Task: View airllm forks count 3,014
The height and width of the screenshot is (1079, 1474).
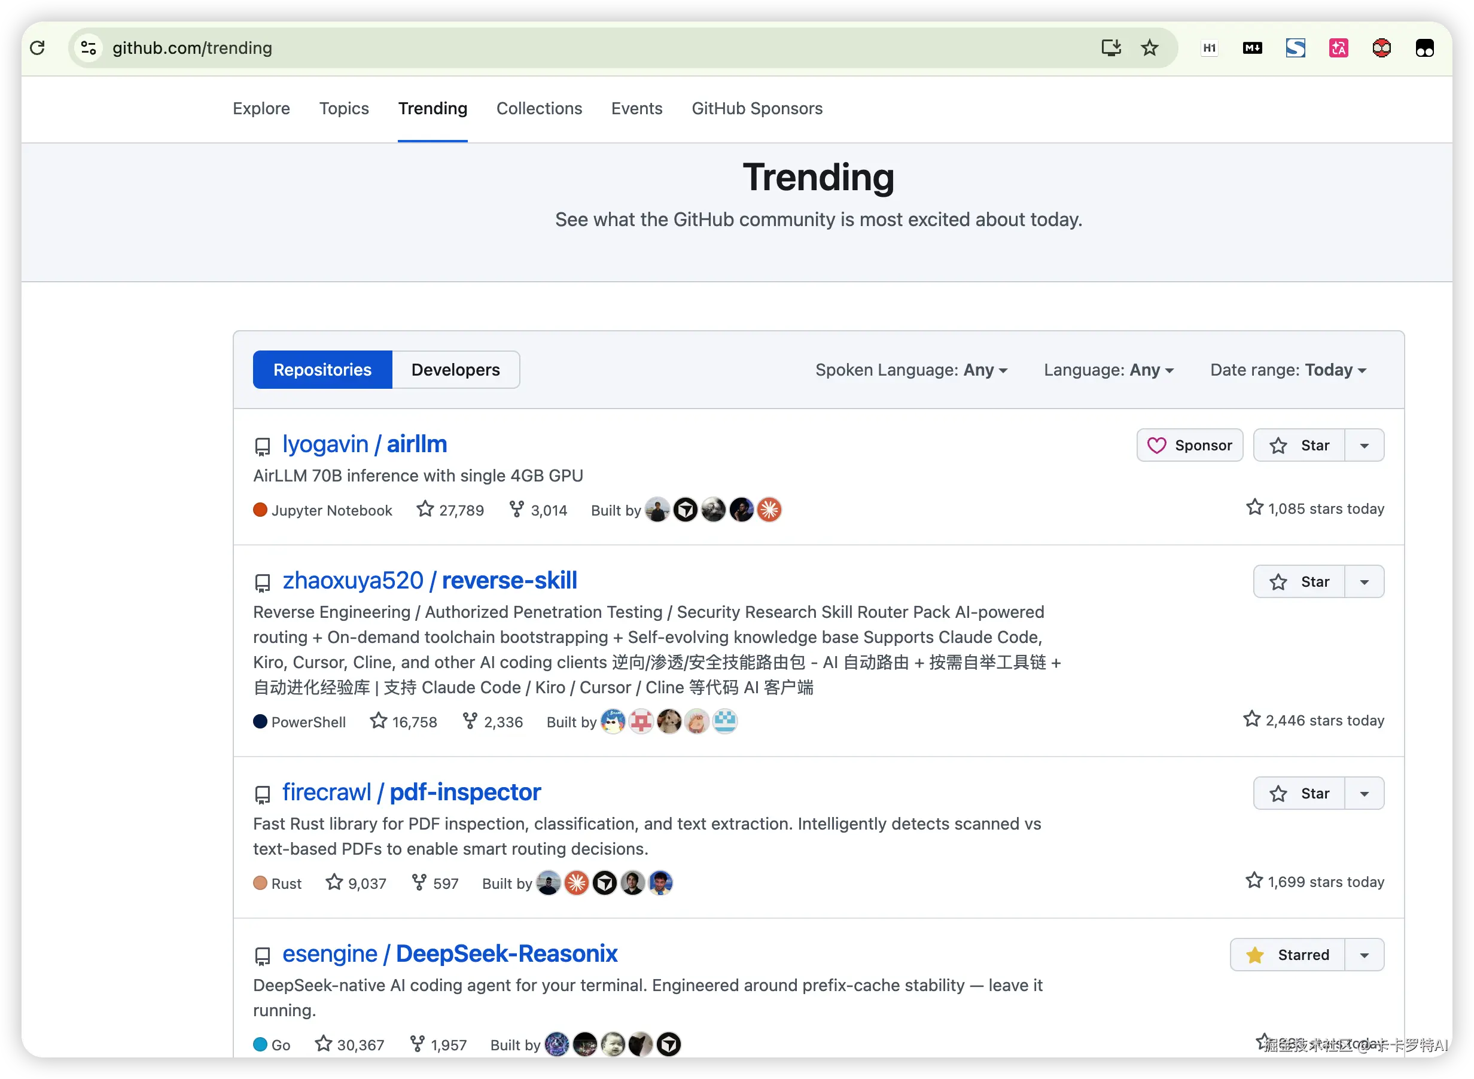Action: (538, 510)
